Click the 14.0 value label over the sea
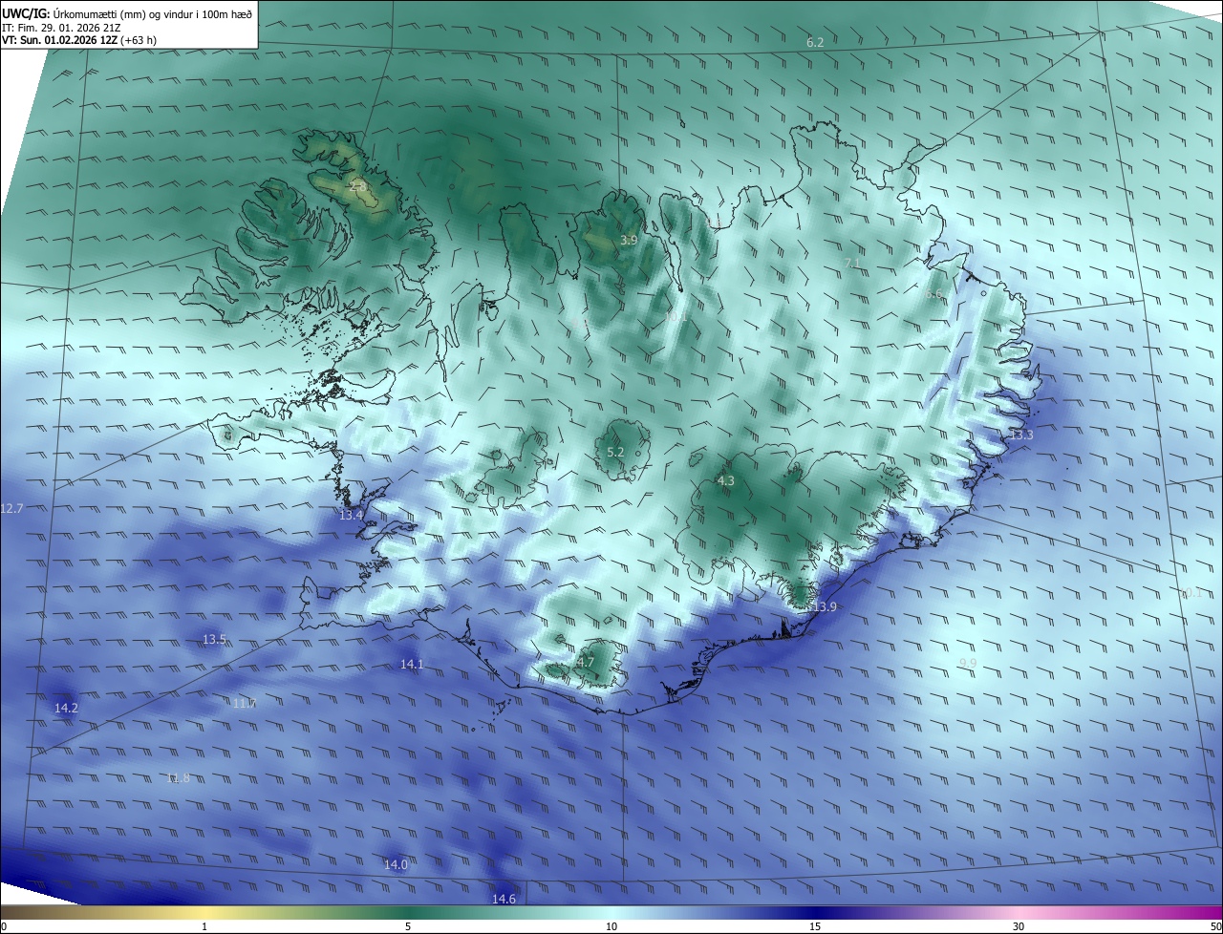Image resolution: width=1223 pixels, height=934 pixels. (x=396, y=864)
